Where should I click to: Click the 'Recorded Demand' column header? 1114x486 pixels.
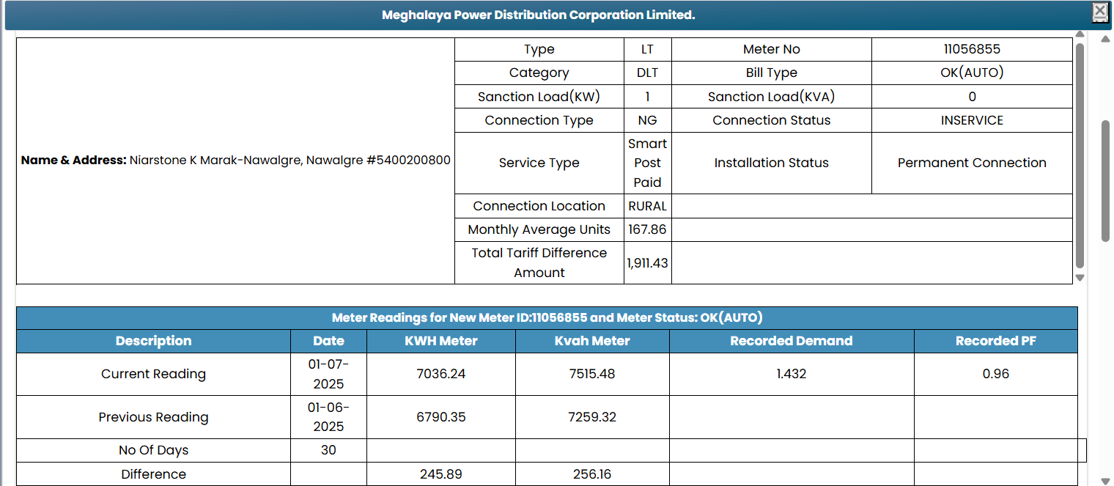click(792, 341)
